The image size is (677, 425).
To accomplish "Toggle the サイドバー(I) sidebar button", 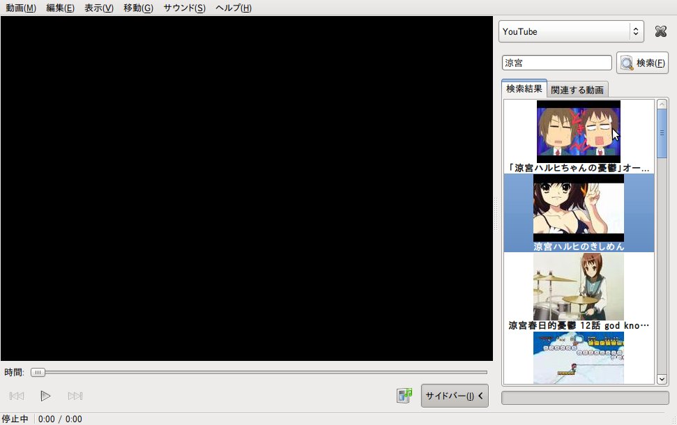I will point(455,396).
